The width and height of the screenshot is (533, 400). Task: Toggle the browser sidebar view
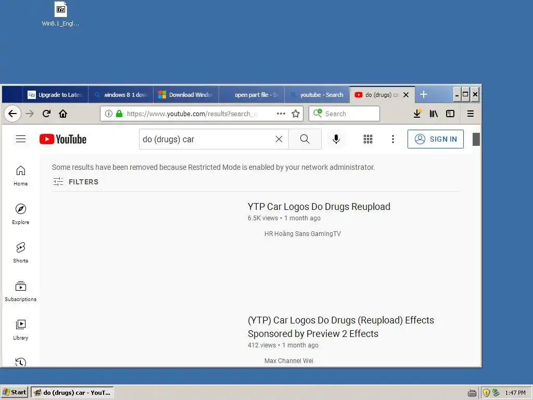(x=450, y=114)
